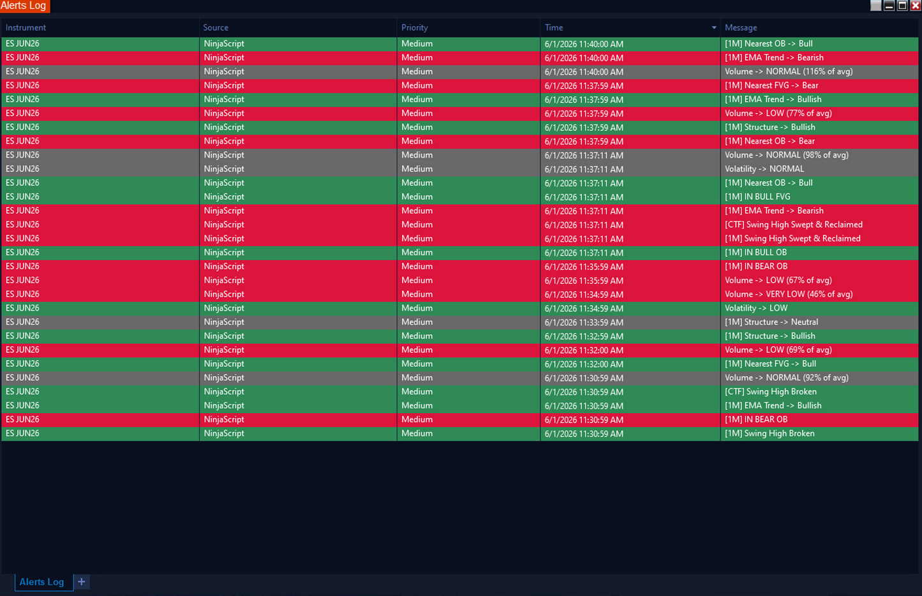Select the '[1M] Nearest OB -> Bear' alert

pyautogui.click(x=460, y=141)
